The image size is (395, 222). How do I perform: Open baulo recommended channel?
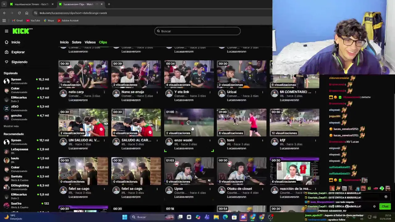(26, 160)
